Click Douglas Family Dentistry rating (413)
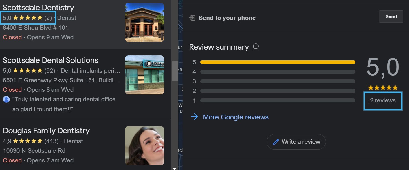 [31, 141]
